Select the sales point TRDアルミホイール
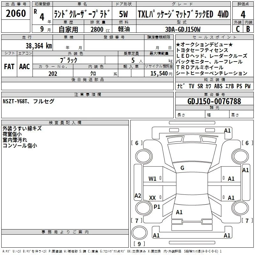The width and height of the screenshot is (255, 255). coord(200,68)
